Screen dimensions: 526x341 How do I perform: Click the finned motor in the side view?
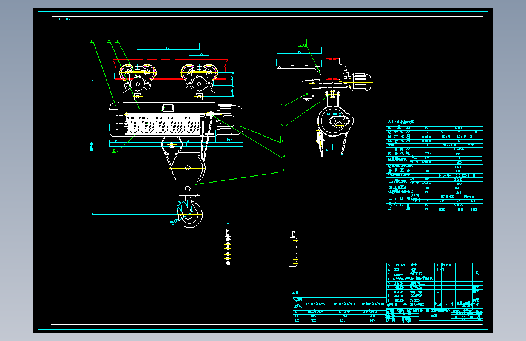pyautogui.click(x=362, y=81)
